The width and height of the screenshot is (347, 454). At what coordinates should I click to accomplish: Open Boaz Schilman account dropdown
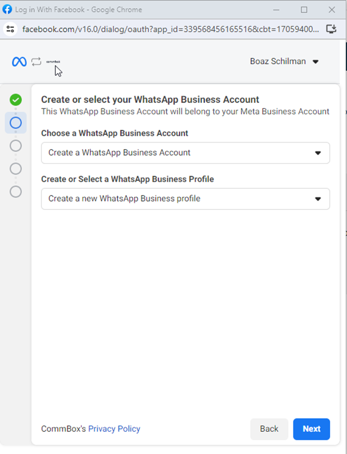(x=284, y=61)
